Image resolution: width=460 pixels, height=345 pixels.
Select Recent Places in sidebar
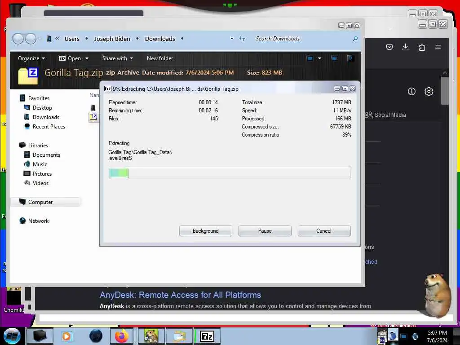[44, 126]
